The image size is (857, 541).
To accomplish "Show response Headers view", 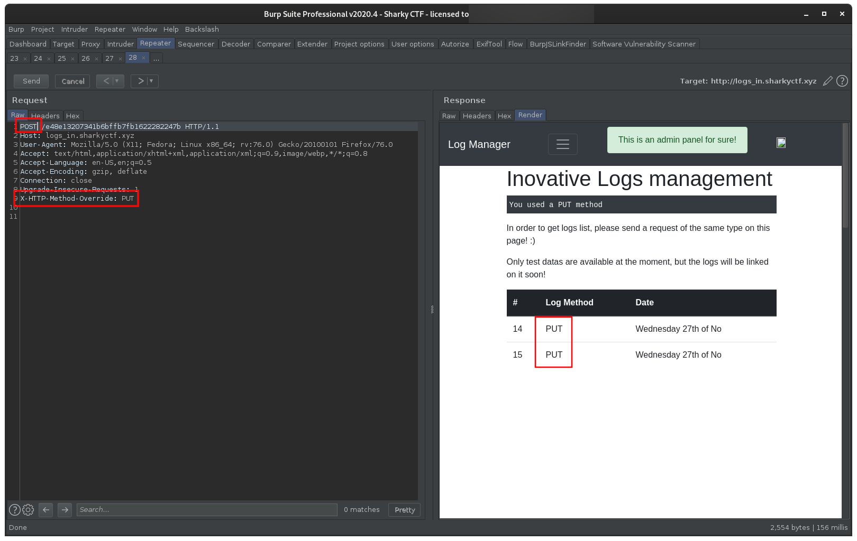I will click(x=477, y=116).
